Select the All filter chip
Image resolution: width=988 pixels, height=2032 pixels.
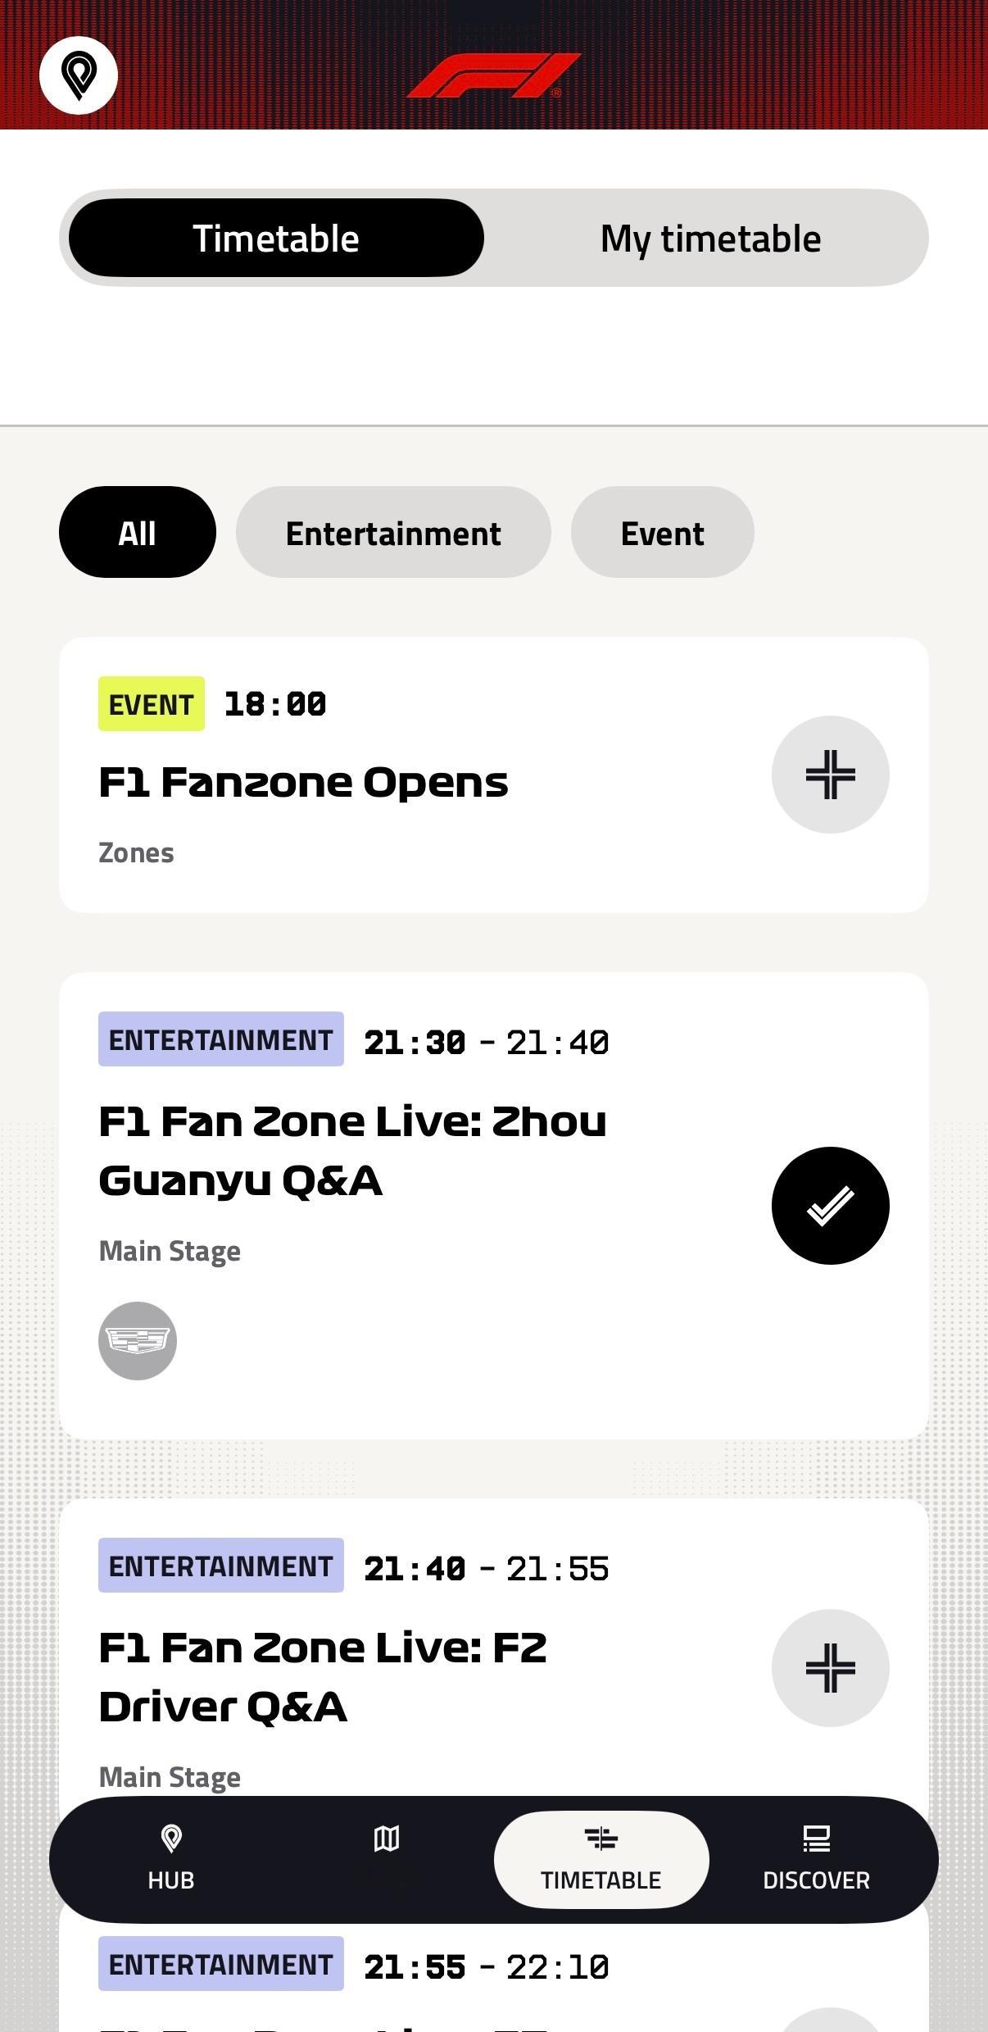click(x=138, y=532)
